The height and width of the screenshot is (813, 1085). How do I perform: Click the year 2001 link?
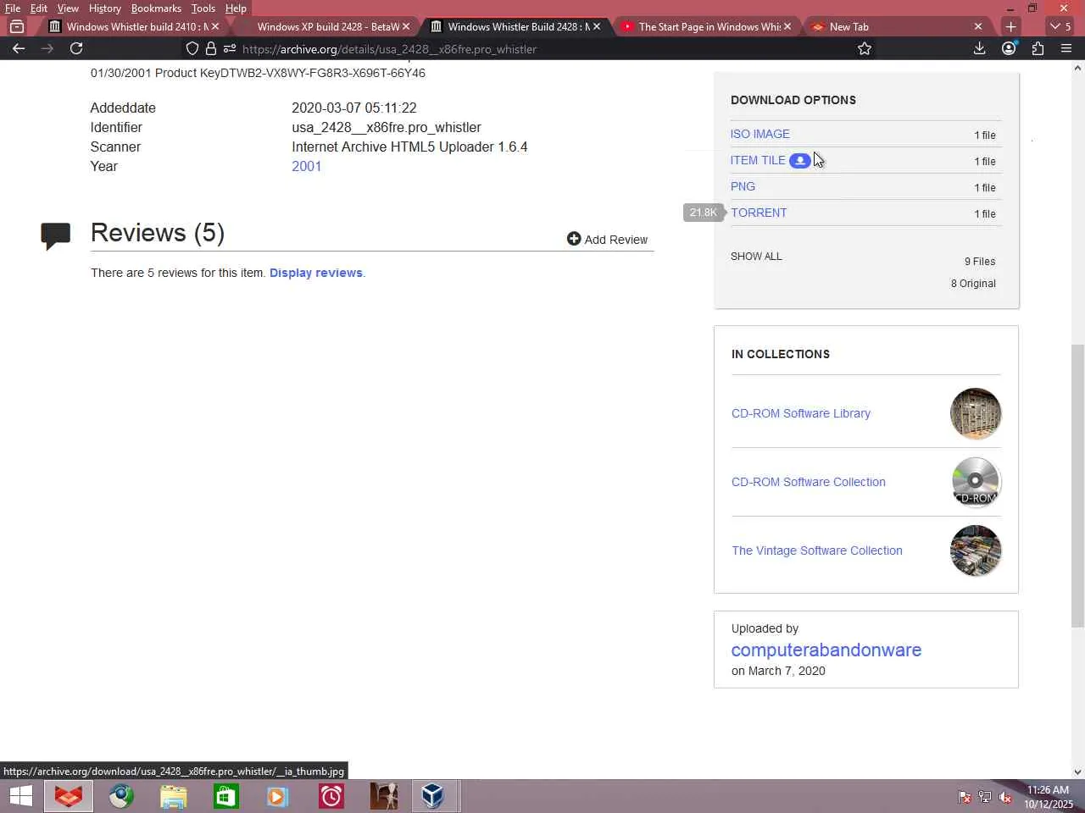pyautogui.click(x=307, y=167)
